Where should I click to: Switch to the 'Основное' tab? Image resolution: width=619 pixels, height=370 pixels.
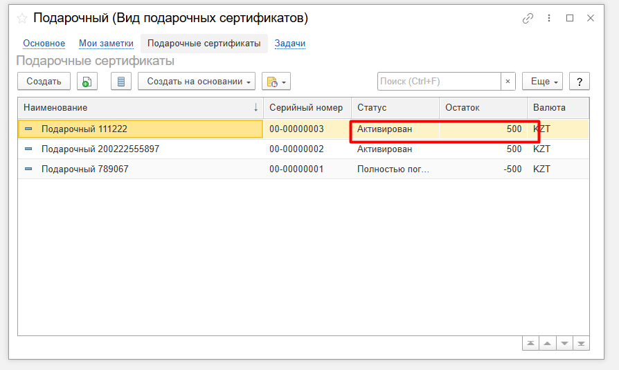(44, 44)
